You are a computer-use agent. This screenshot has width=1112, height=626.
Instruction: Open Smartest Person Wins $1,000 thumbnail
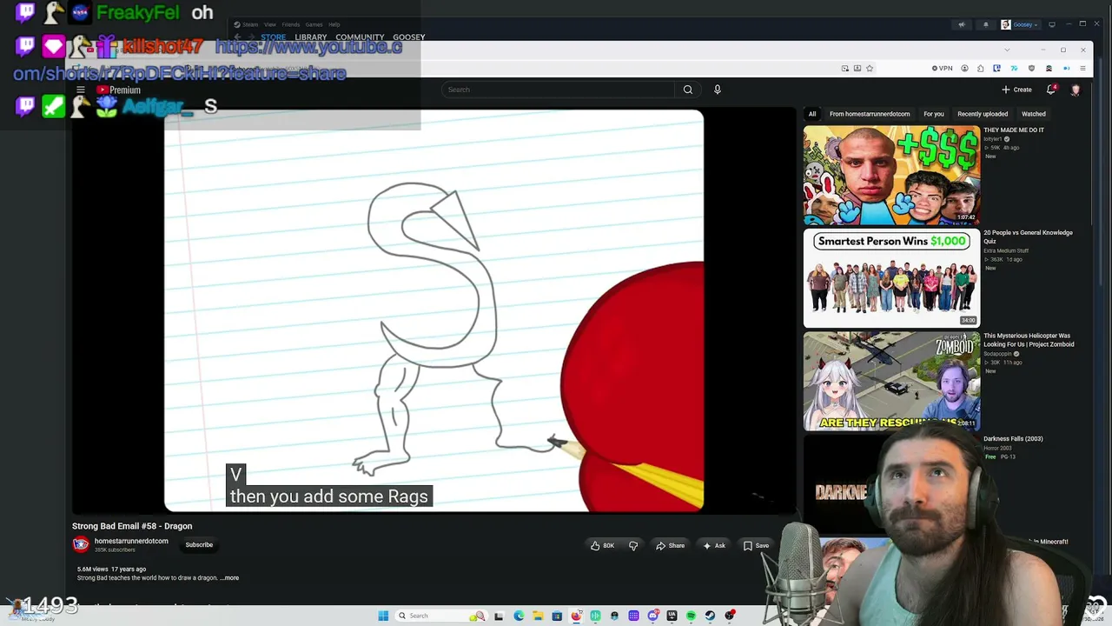[x=891, y=277]
